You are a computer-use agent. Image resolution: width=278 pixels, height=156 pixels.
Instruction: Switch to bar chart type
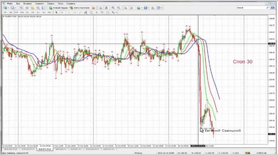click(x=101, y=8)
